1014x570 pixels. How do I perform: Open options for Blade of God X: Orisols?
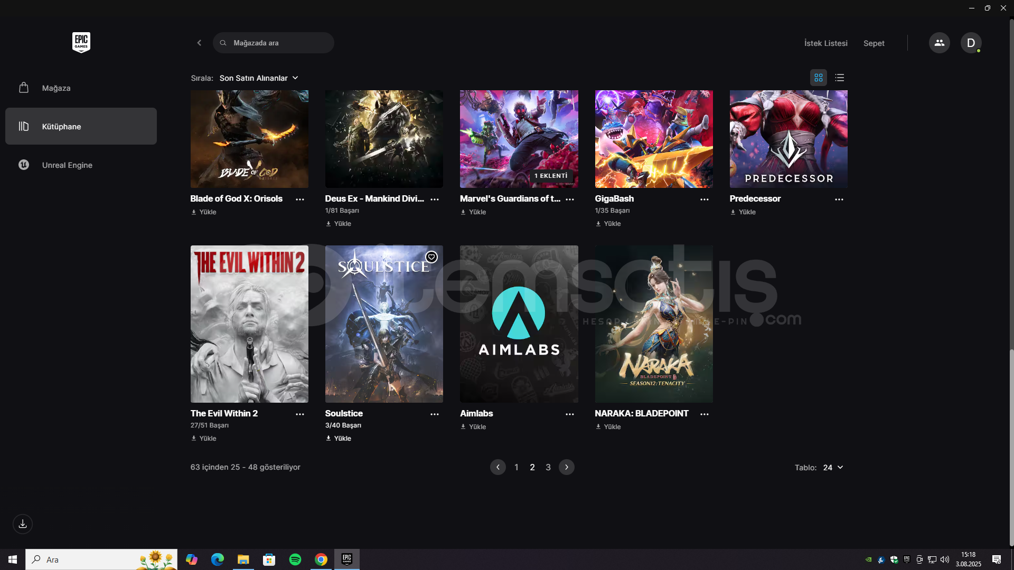(x=300, y=199)
